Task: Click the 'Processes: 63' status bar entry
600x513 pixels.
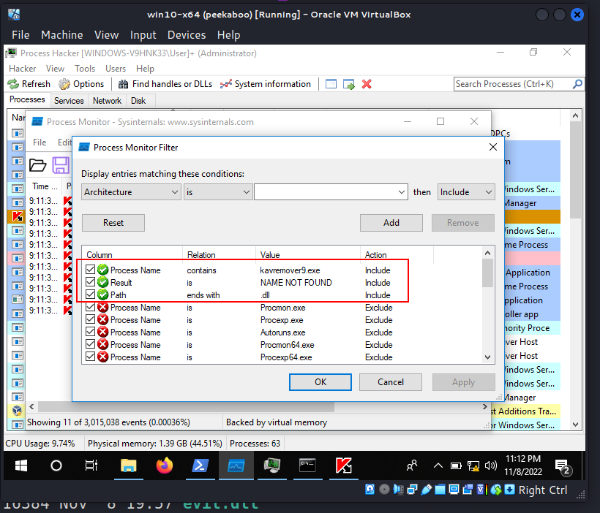Action: 255,444
